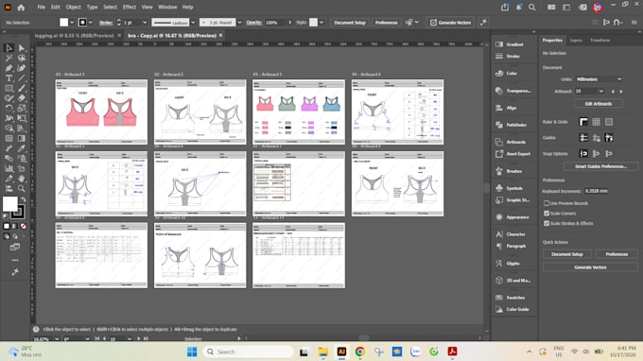Select the Column Graph tool
Image resolution: width=643 pixels, height=361 pixels.
(x=9, y=168)
